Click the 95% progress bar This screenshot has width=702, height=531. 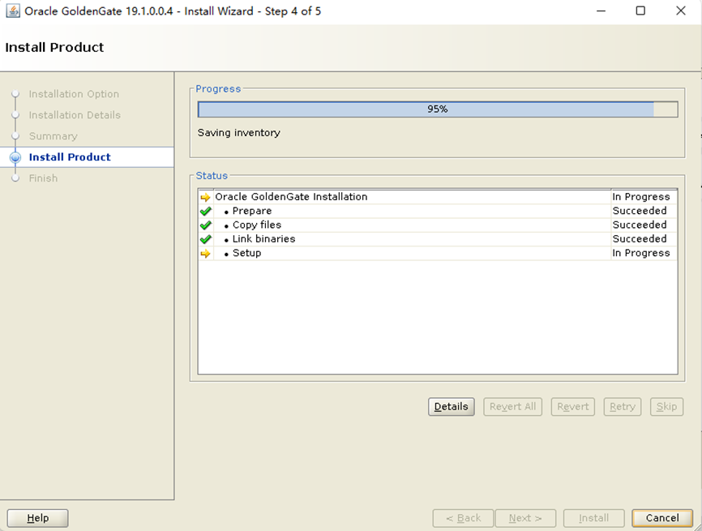[438, 109]
